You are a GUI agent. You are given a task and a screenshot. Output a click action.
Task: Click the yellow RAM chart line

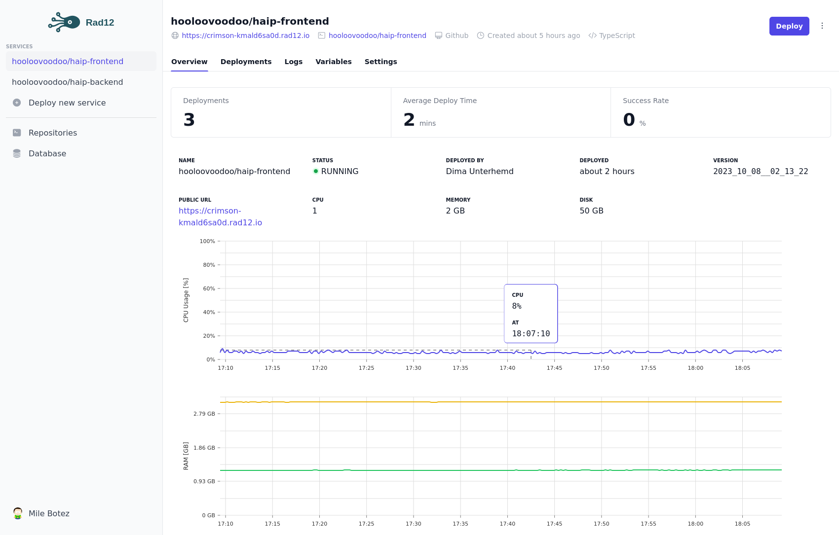(501, 402)
